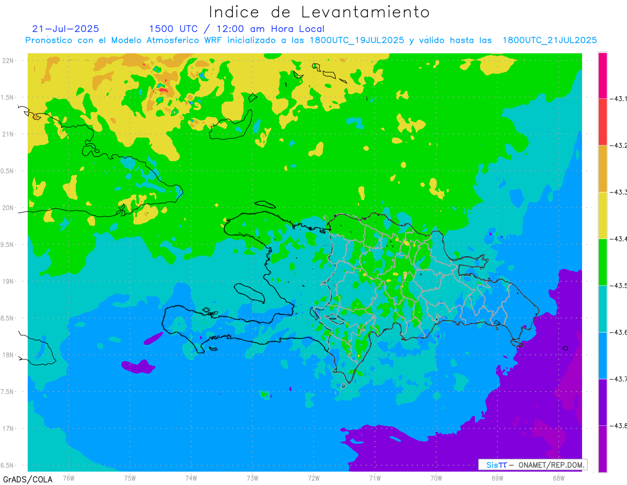Click the "21-Jul-2025" date text

coord(65,29)
